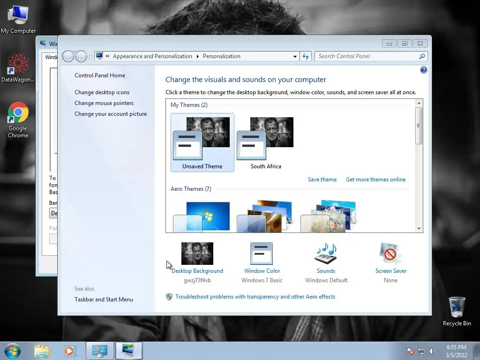Click the Save theme link

[322, 180]
